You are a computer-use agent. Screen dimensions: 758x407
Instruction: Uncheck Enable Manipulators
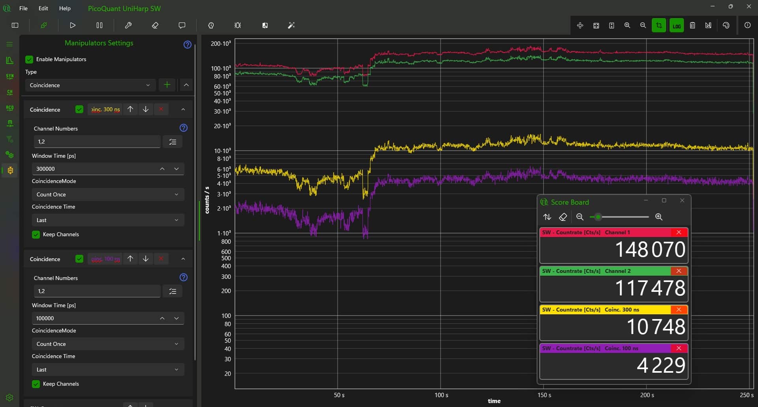(29, 59)
